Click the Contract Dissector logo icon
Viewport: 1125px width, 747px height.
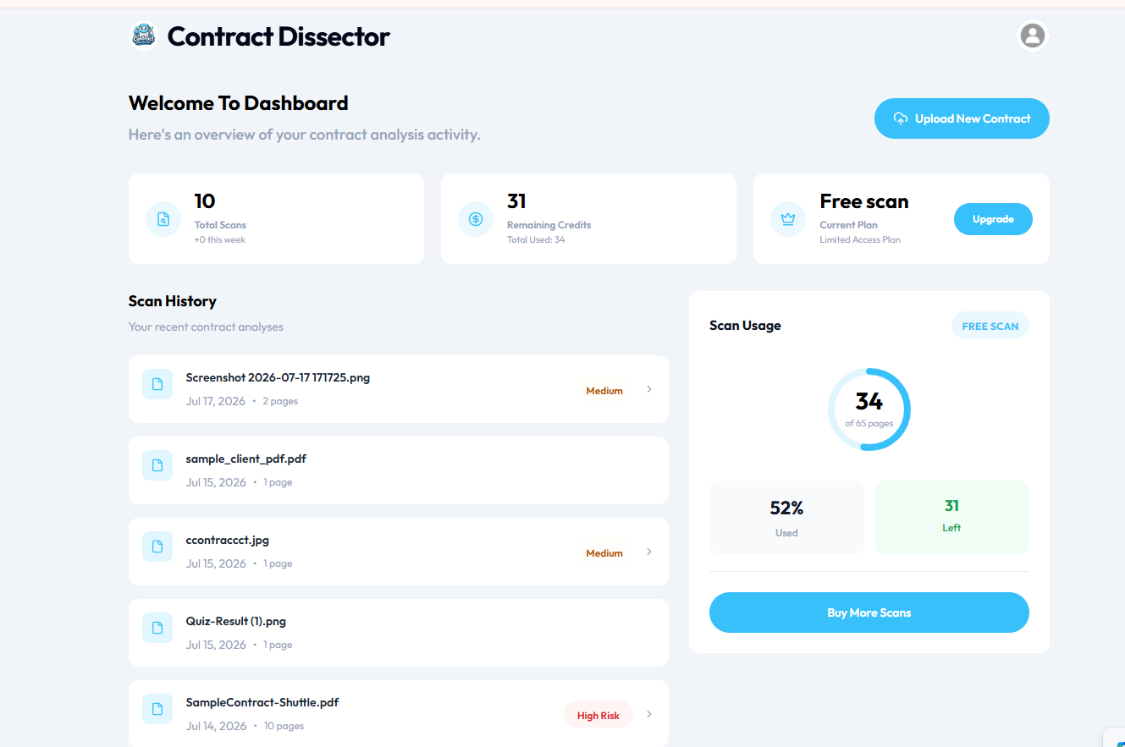(144, 36)
